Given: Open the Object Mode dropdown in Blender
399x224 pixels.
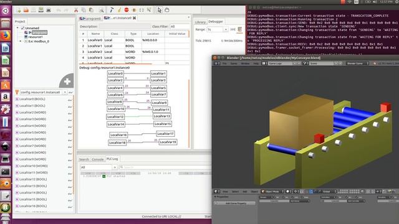Looking at the screenshot, I should (272, 192).
